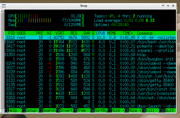
Task: Click the scrollbar down arrow
Action: click(x=2, y=111)
